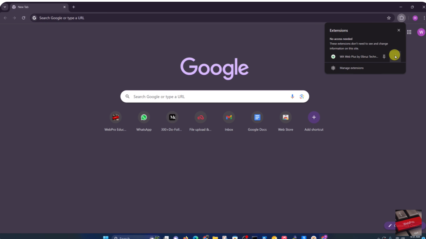Screen dimensions: 426x239
Task: Open the Chrome profile avatar in toolbar
Action: click(415, 18)
